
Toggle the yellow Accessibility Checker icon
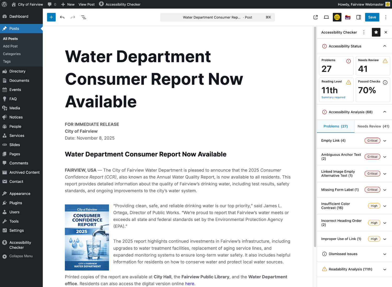coord(337,17)
